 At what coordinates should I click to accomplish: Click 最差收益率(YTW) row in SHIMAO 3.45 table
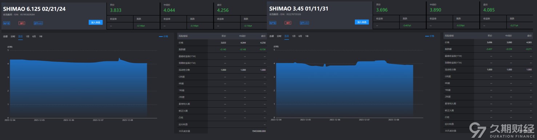point(489,56)
